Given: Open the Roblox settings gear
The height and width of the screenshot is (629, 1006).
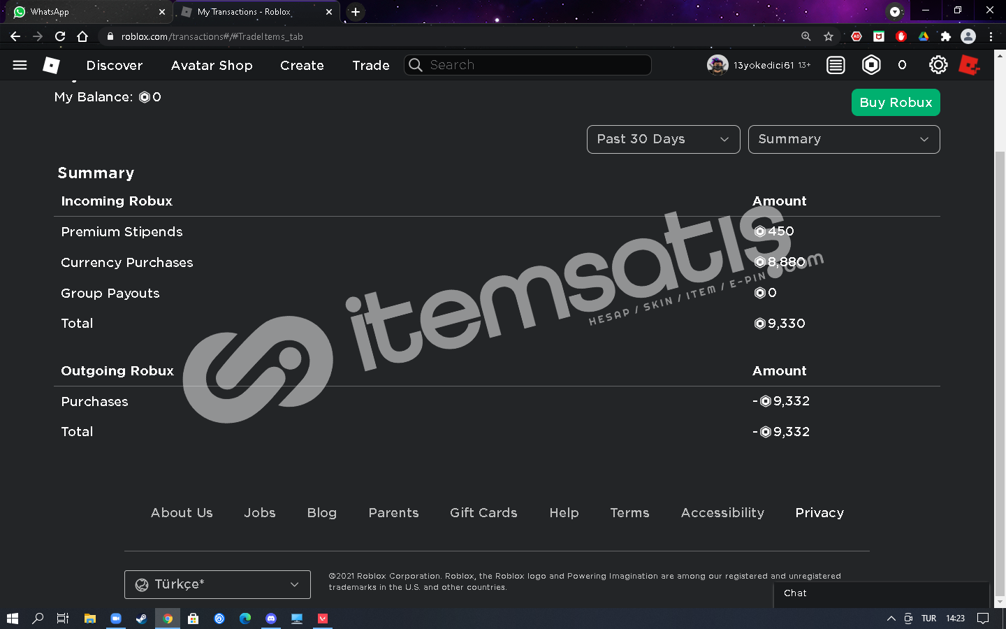Looking at the screenshot, I should 938,65.
